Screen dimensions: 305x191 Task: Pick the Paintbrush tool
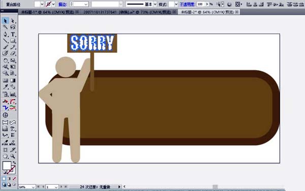pos(5,47)
